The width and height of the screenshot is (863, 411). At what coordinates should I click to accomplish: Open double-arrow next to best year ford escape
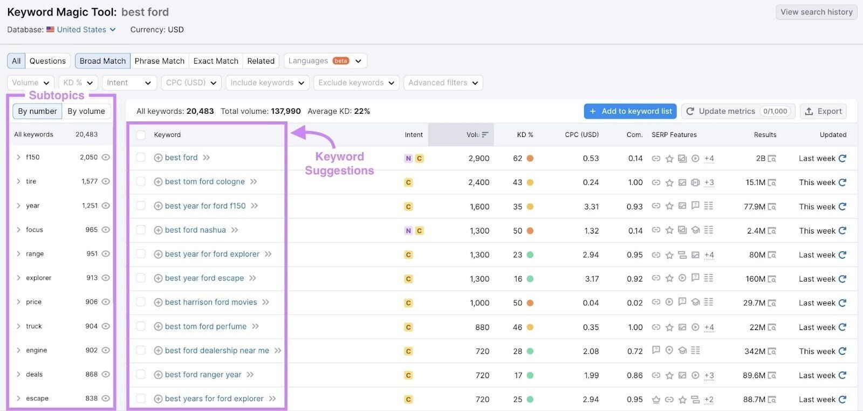tap(252, 278)
